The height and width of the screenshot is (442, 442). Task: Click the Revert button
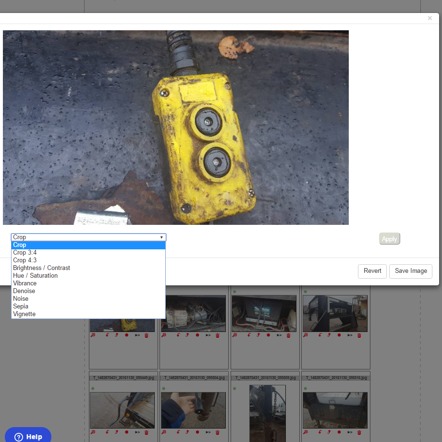[x=372, y=271]
